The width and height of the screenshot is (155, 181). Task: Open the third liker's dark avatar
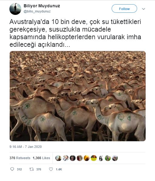(72, 158)
